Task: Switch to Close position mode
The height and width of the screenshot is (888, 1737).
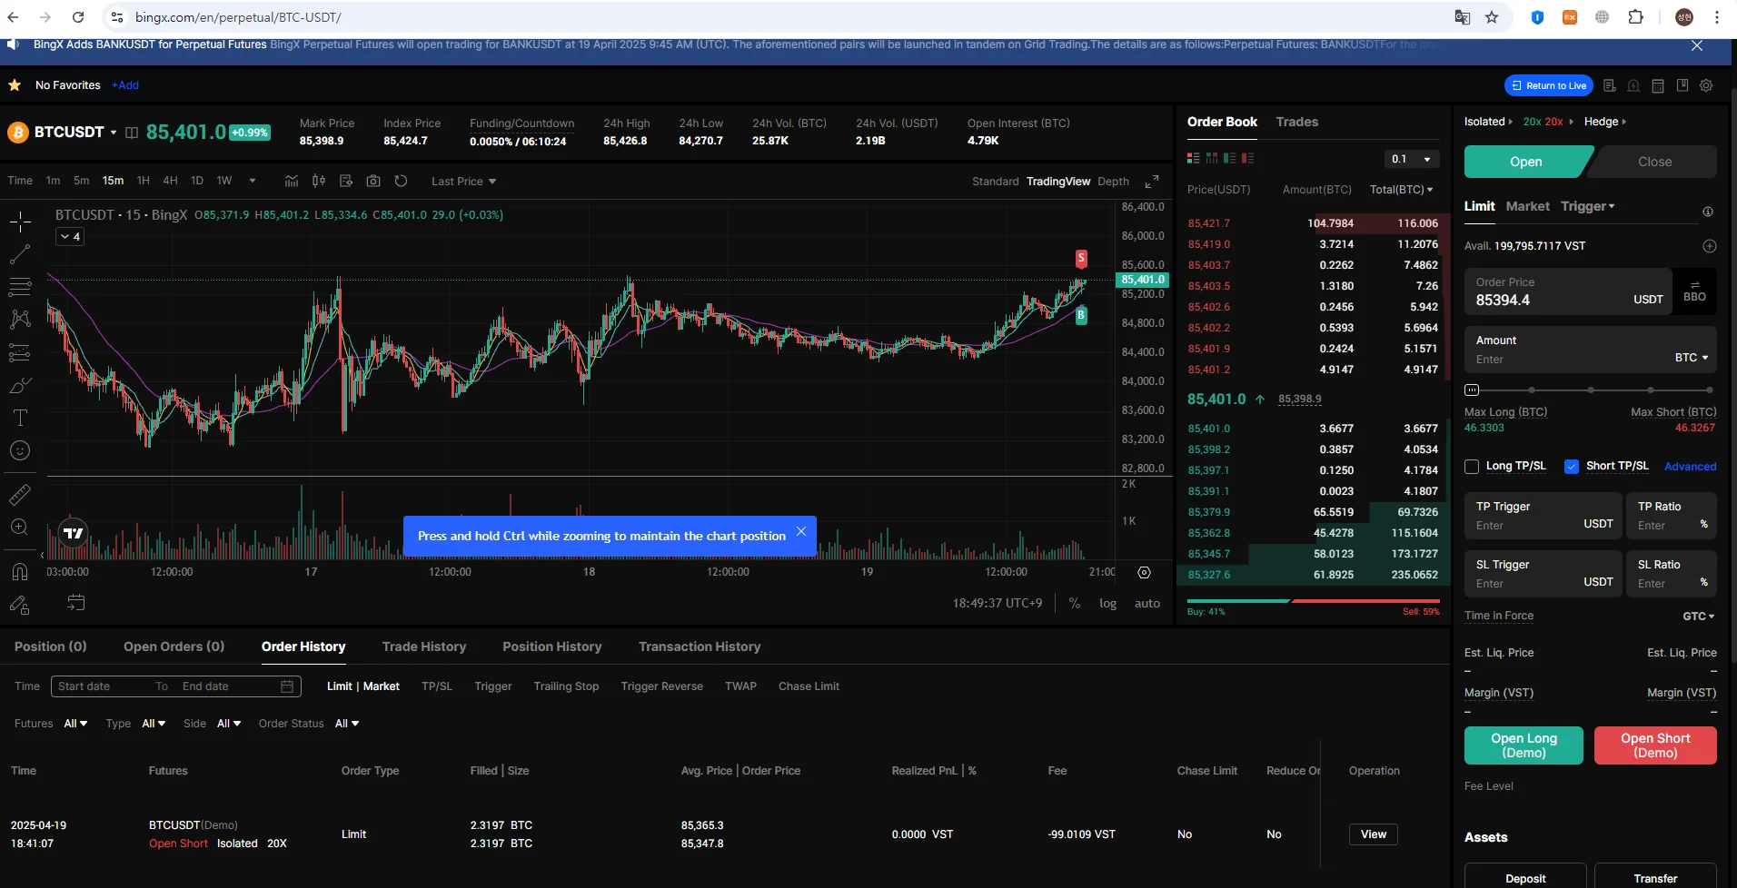Action: pyautogui.click(x=1654, y=162)
